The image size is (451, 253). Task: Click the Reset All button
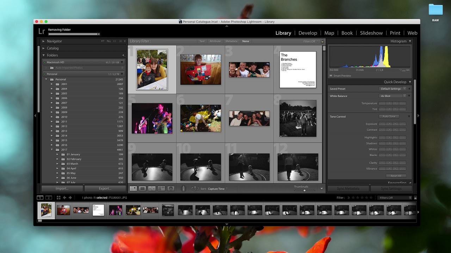(396, 176)
